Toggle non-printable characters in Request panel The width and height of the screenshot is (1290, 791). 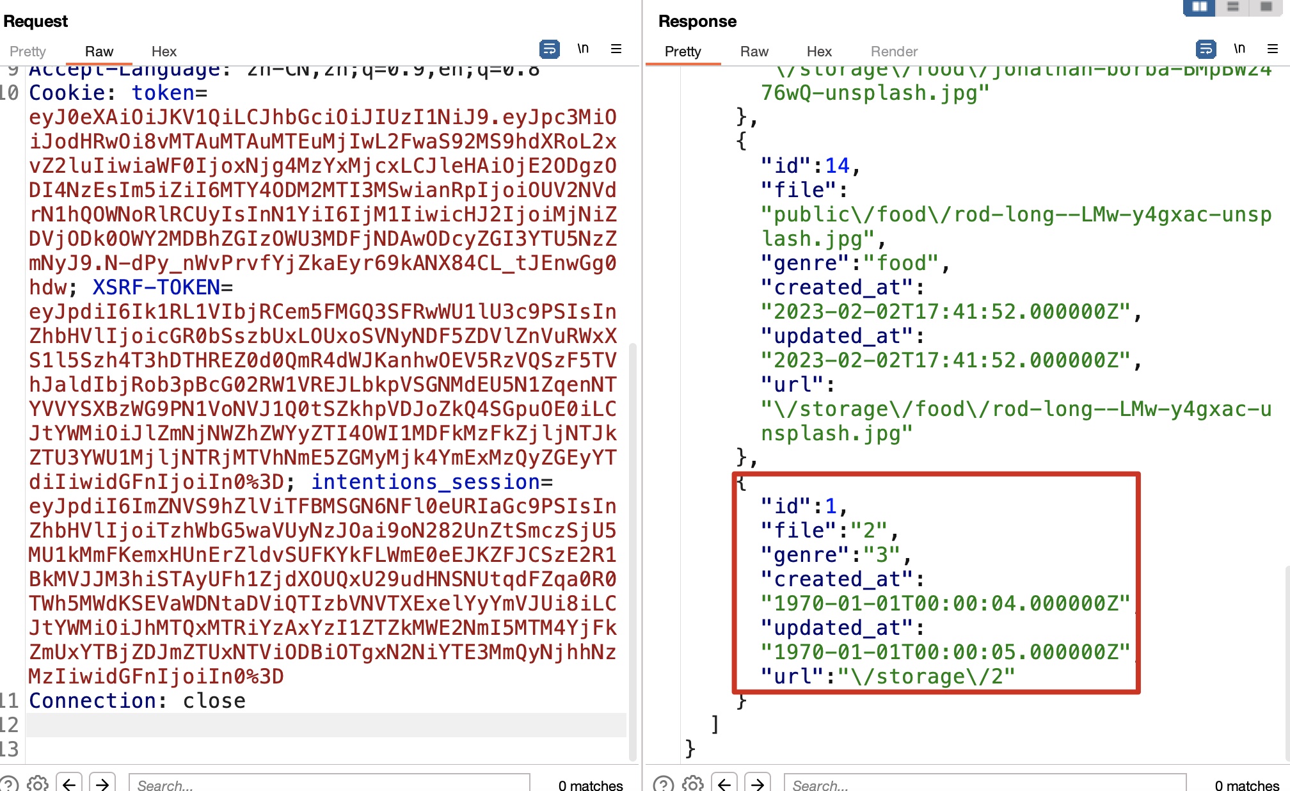tap(582, 49)
